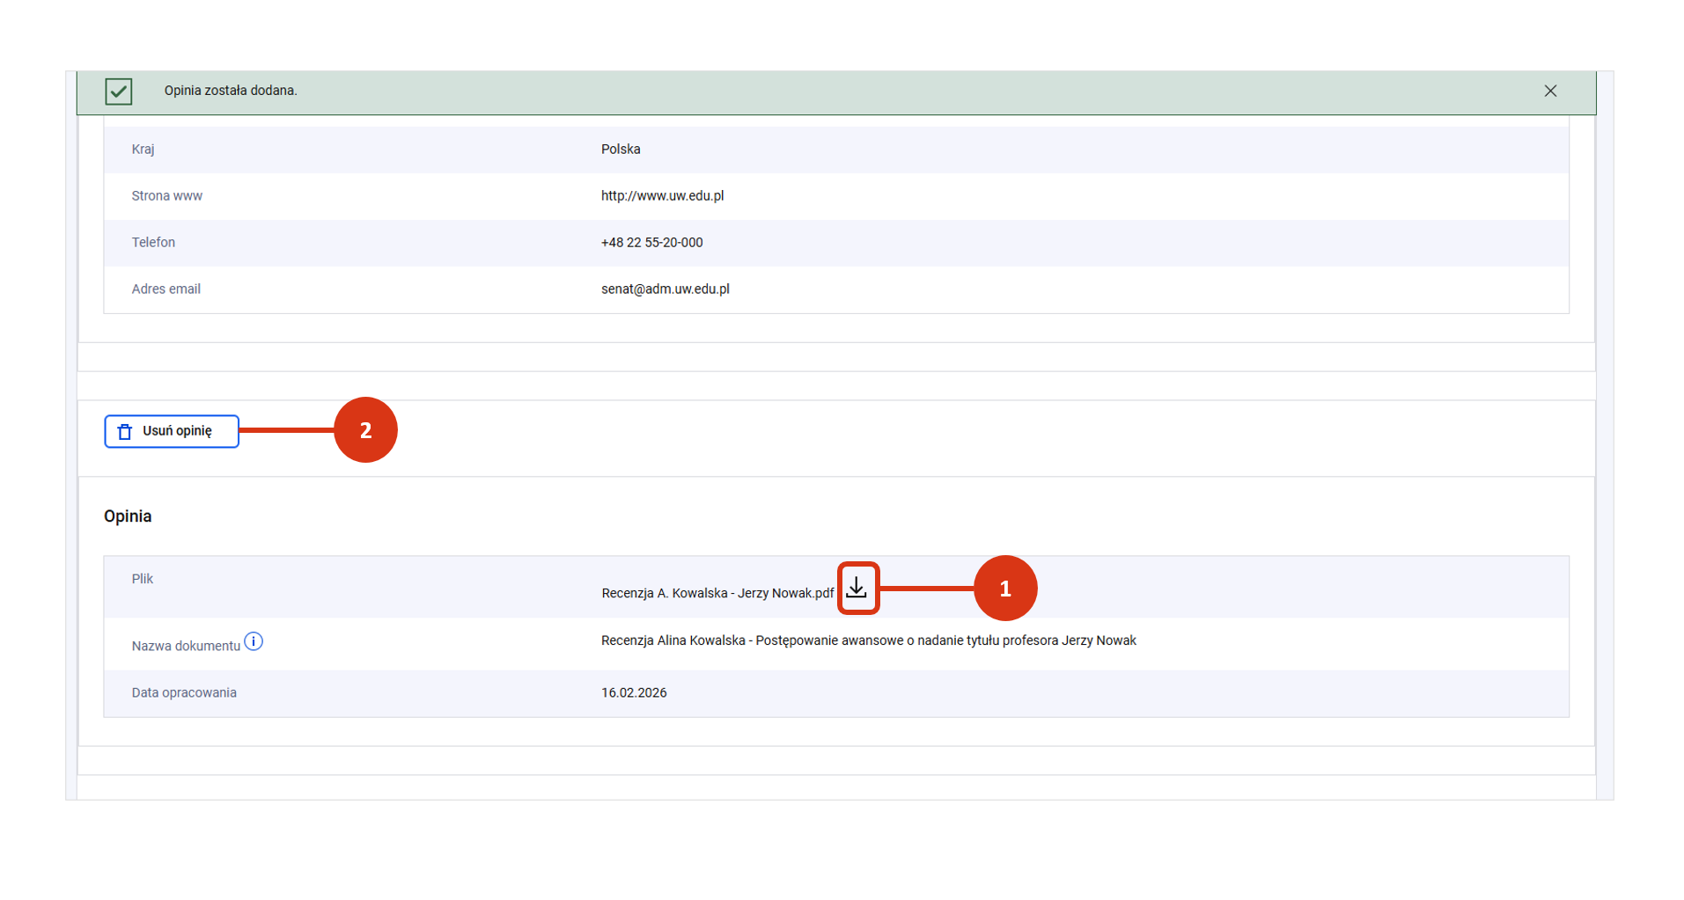Click the Plik field label
Viewport: 1684px width, 900px height.
(x=143, y=579)
